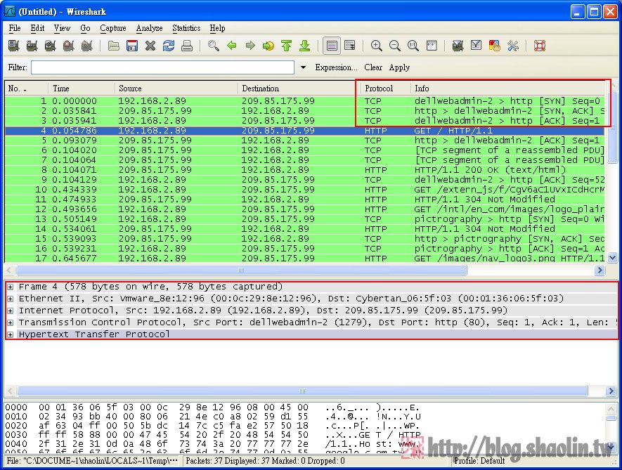Image resolution: width=622 pixels, height=470 pixels.
Task: Sort by Source column header
Action: 176,89
